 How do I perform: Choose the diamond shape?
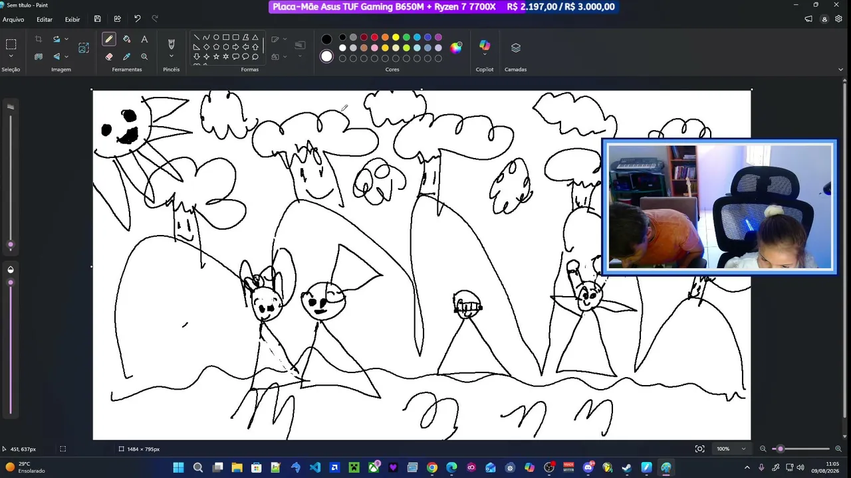[206, 47]
